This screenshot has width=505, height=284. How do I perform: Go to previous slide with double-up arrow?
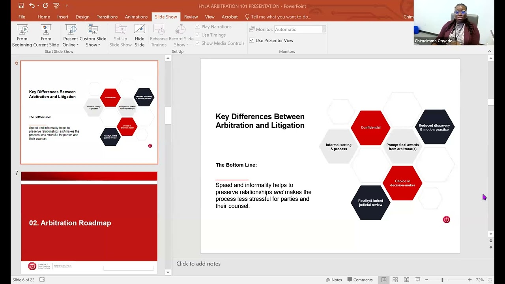pyautogui.click(x=491, y=241)
